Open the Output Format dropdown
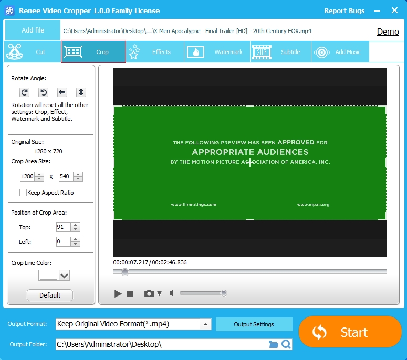Viewport: 407px width, 360px height. [206, 324]
